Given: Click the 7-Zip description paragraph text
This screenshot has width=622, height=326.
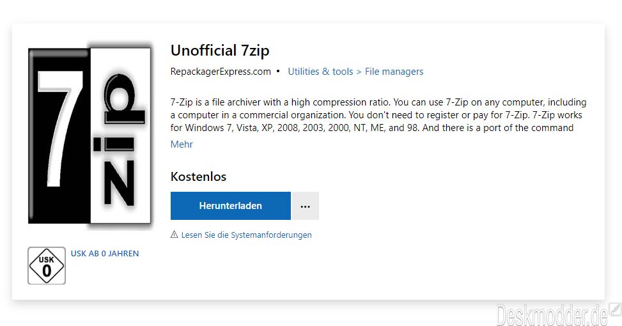Looking at the screenshot, I should (378, 115).
